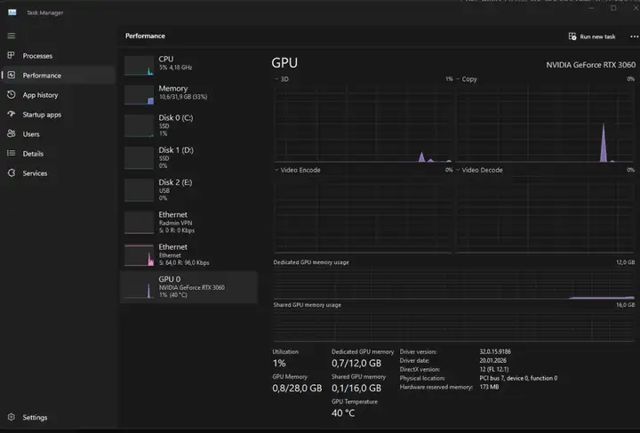Open the three-dot more options menu

635,36
